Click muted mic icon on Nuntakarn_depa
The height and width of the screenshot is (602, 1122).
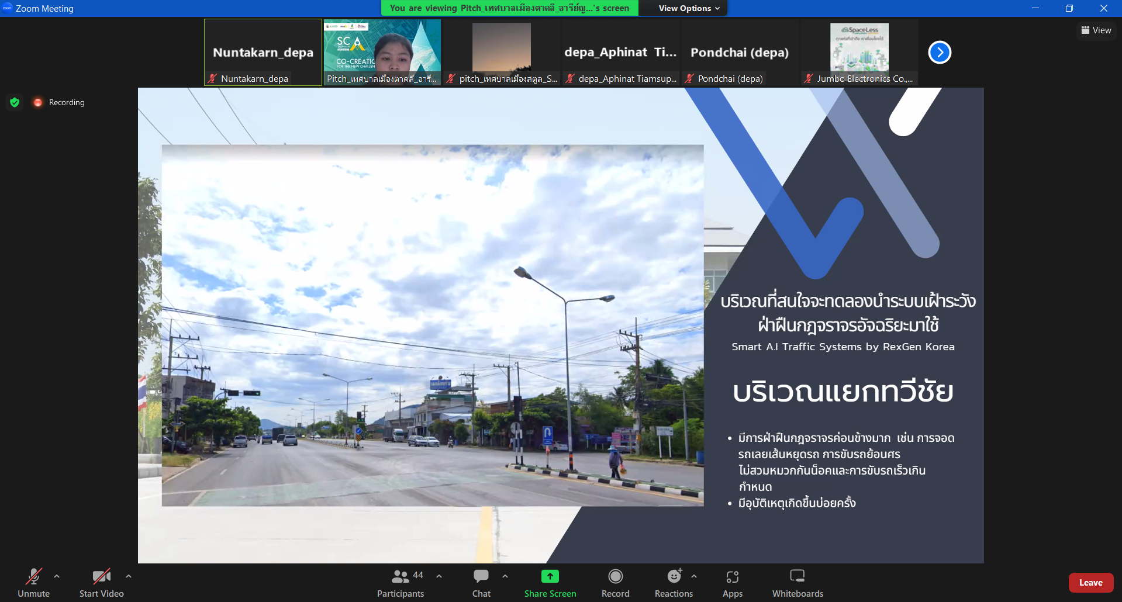(213, 78)
